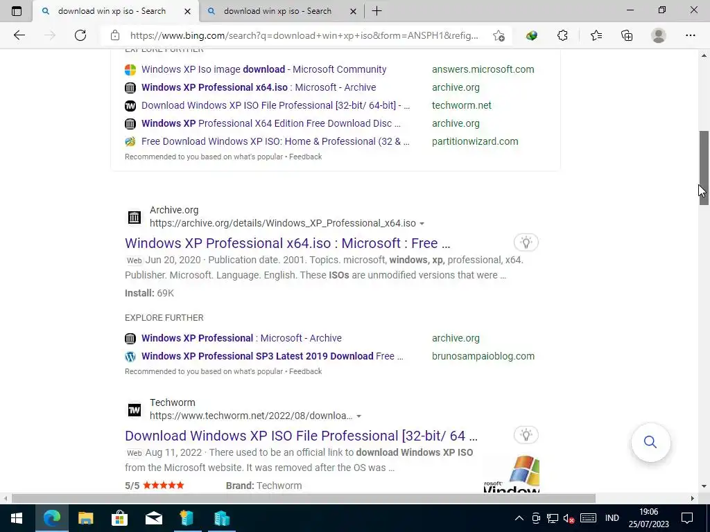Click the Techworm result site favicon
The image size is (710, 532).
pos(134,410)
